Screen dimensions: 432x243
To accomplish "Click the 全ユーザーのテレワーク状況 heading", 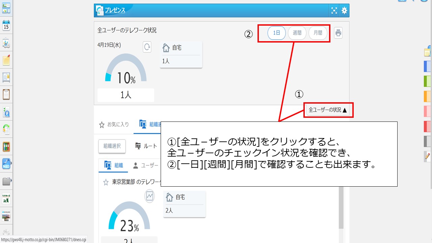I will pyautogui.click(x=127, y=30).
